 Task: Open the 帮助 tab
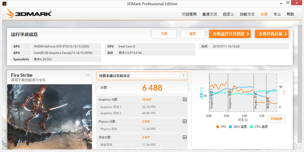pyautogui.click(x=290, y=14)
